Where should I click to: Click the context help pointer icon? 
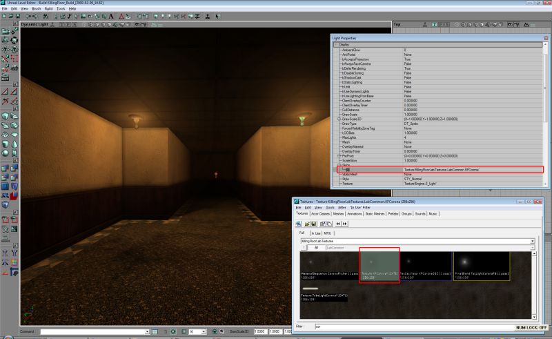click(218, 16)
